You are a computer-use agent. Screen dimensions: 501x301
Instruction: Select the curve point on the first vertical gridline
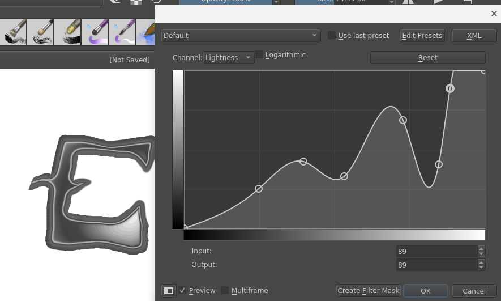[x=259, y=189]
